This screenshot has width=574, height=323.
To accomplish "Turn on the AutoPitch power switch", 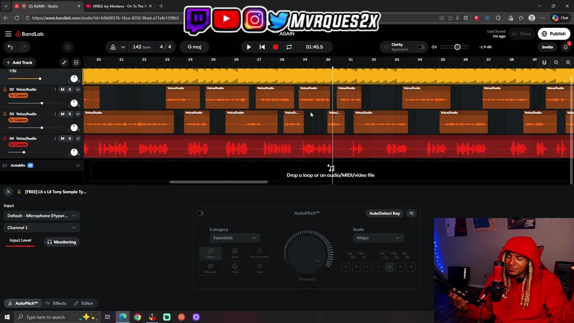I will [200, 213].
